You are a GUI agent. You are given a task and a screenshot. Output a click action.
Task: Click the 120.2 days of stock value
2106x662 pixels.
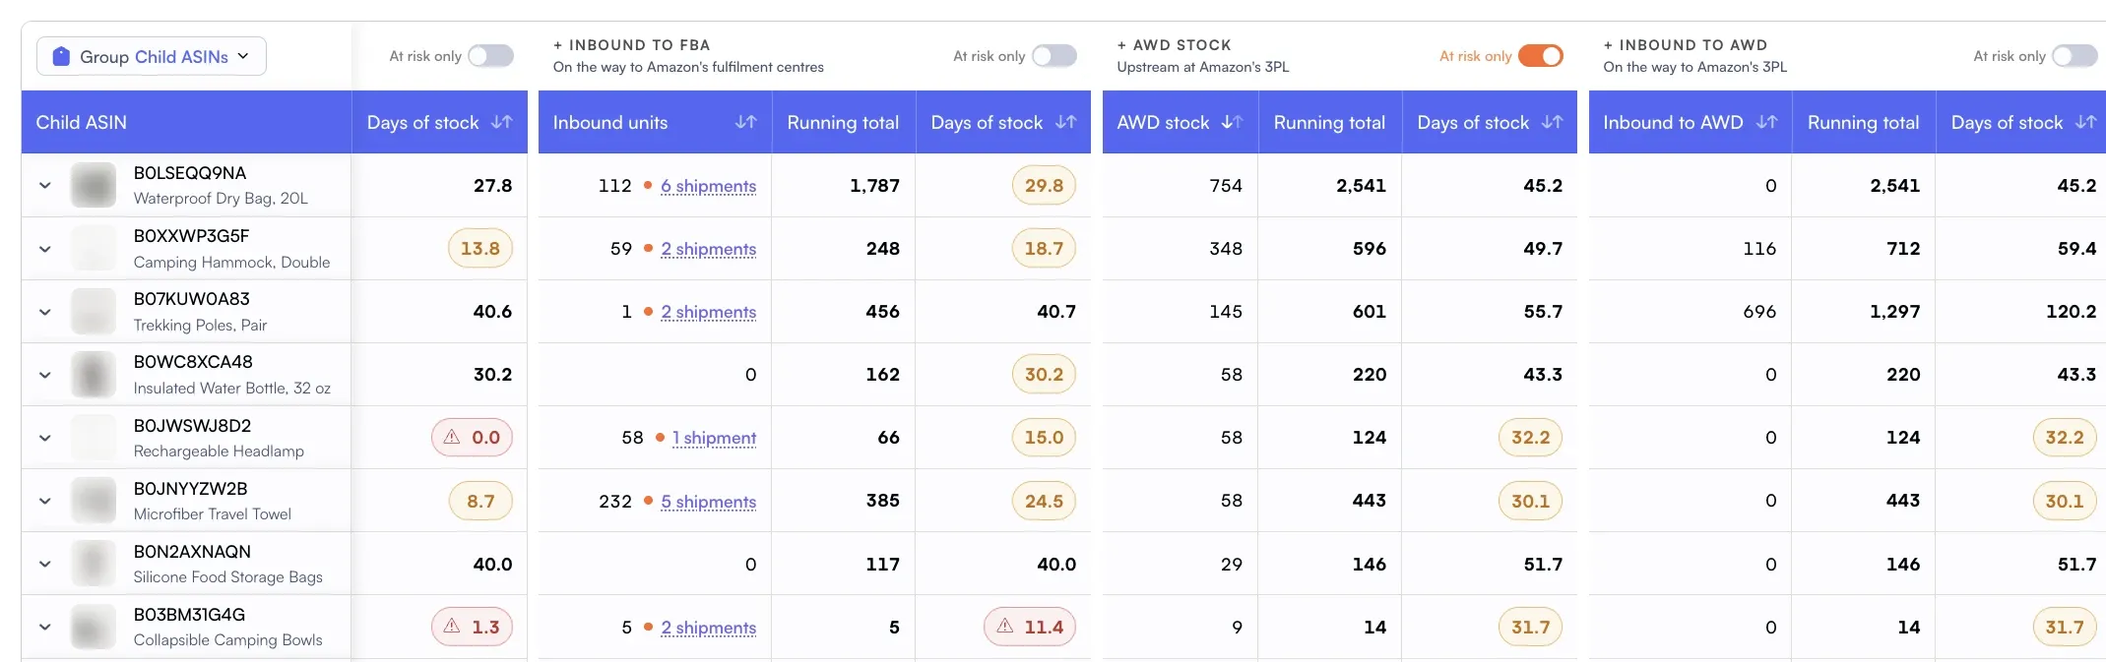[2071, 312]
